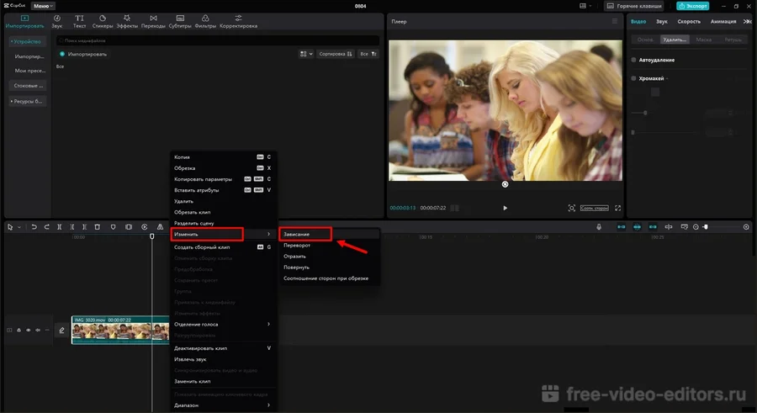
Task: Click the Экспорт button
Action: pos(692,6)
